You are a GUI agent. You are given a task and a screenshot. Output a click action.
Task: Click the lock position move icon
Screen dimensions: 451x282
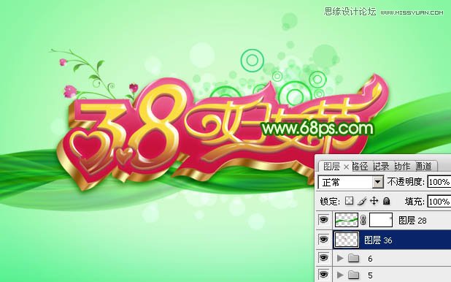374,201
